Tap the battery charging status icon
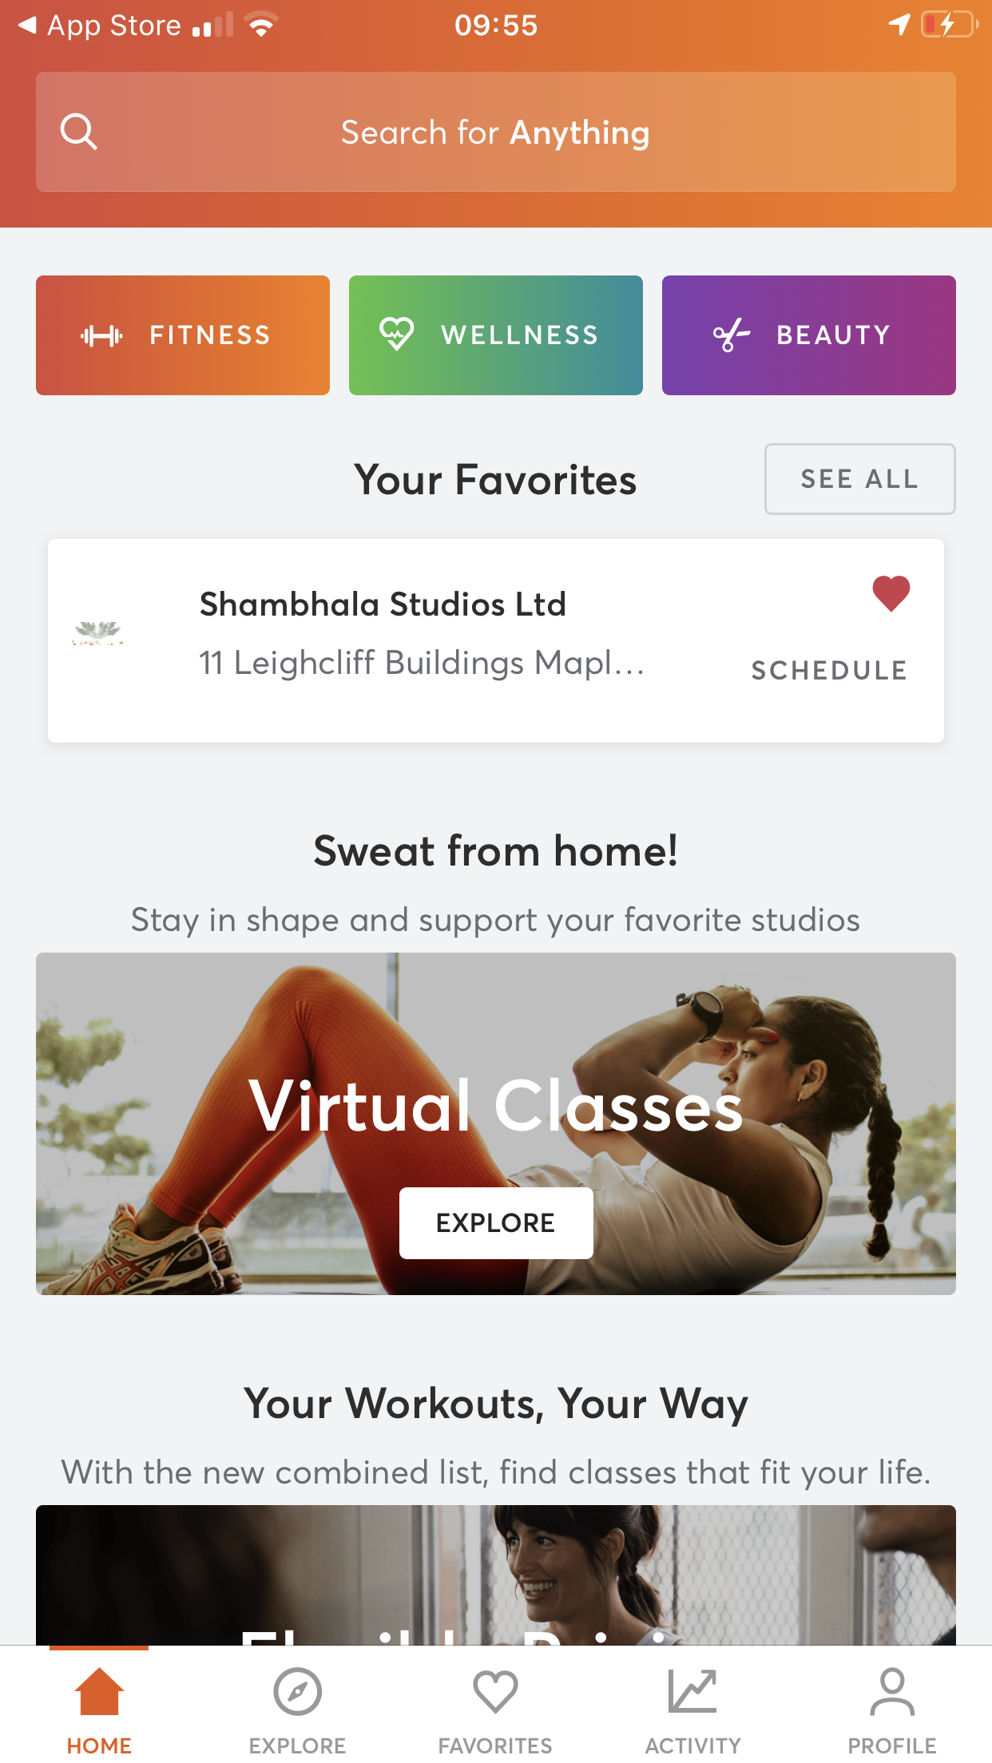Screen dimensions: 992x1763 click(x=949, y=25)
